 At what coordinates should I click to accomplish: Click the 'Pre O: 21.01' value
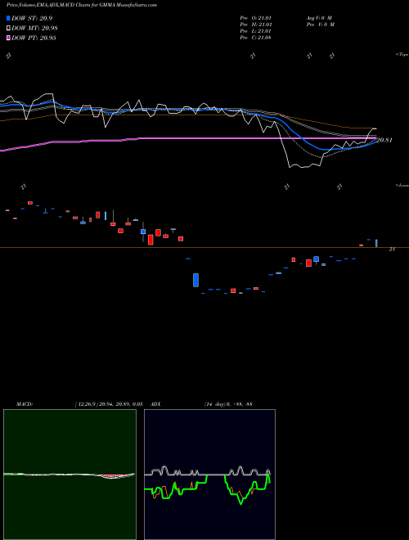pos(256,18)
